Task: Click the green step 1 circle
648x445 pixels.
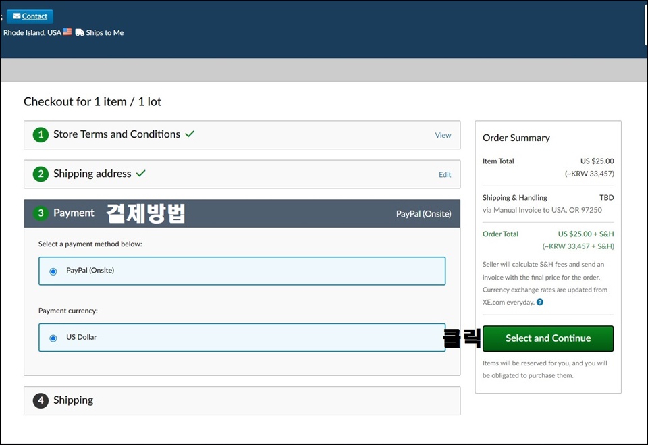Action: pos(40,134)
